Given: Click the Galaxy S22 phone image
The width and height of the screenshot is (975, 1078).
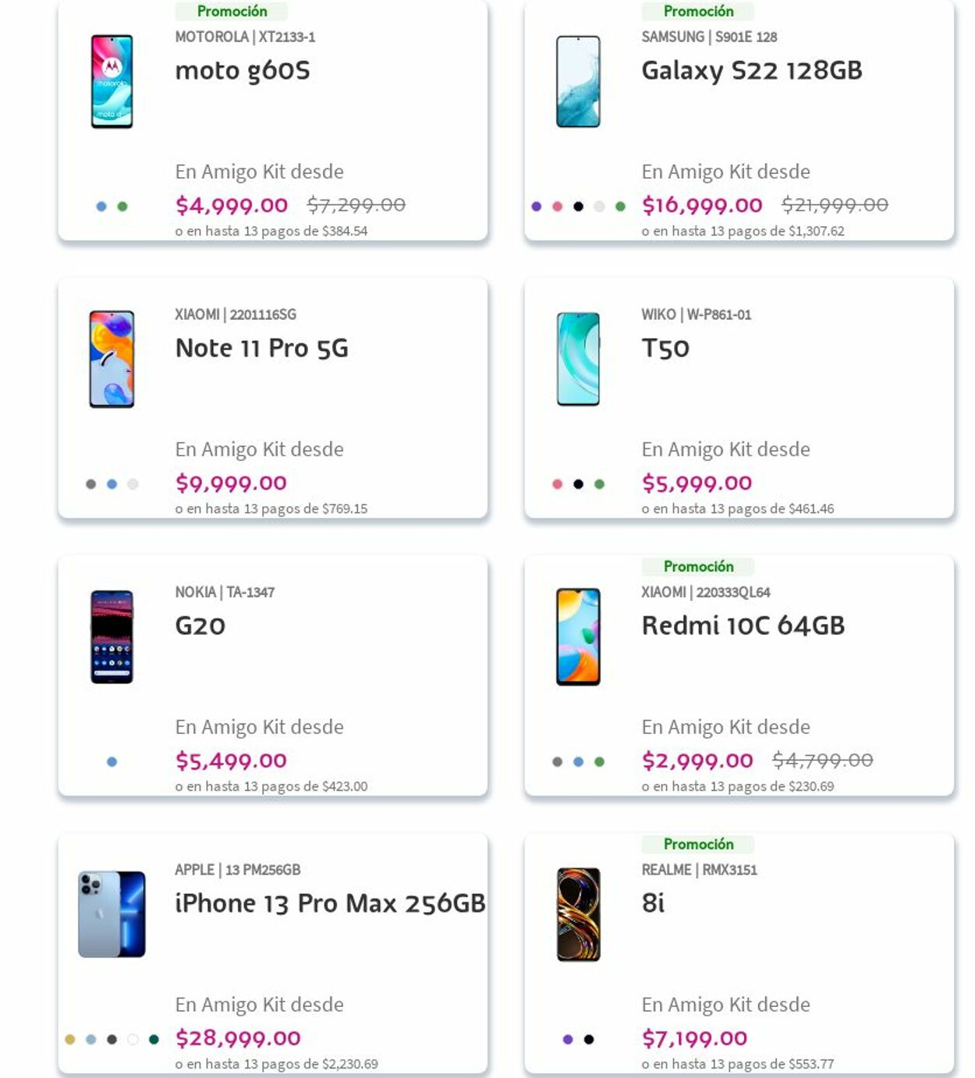Looking at the screenshot, I should pos(578,81).
